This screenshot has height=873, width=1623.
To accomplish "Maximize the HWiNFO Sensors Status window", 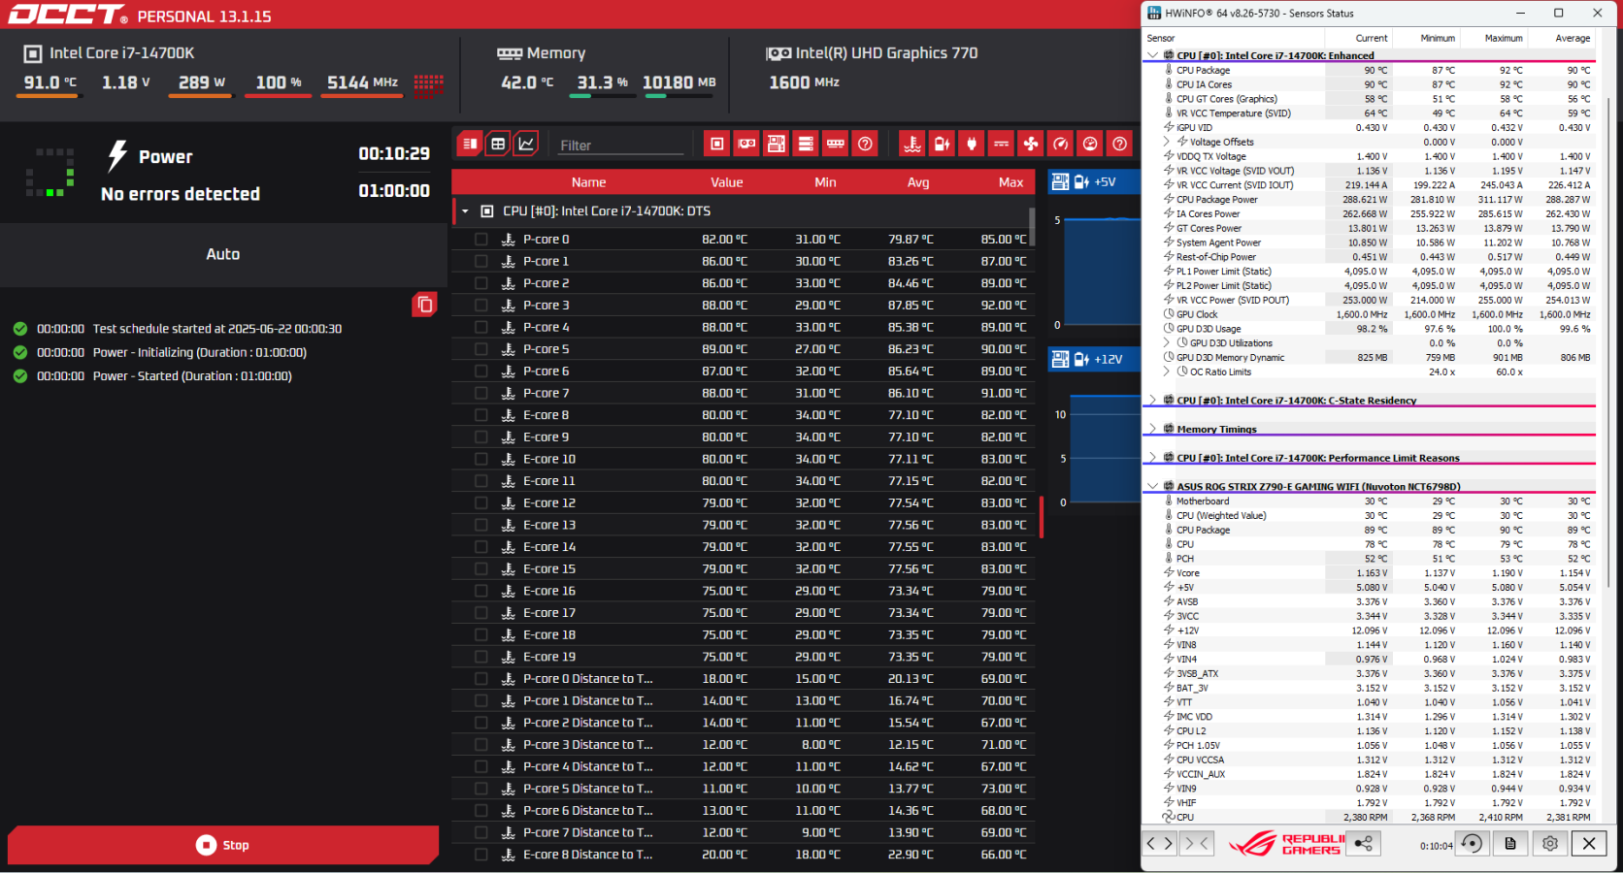I will click(x=1558, y=13).
